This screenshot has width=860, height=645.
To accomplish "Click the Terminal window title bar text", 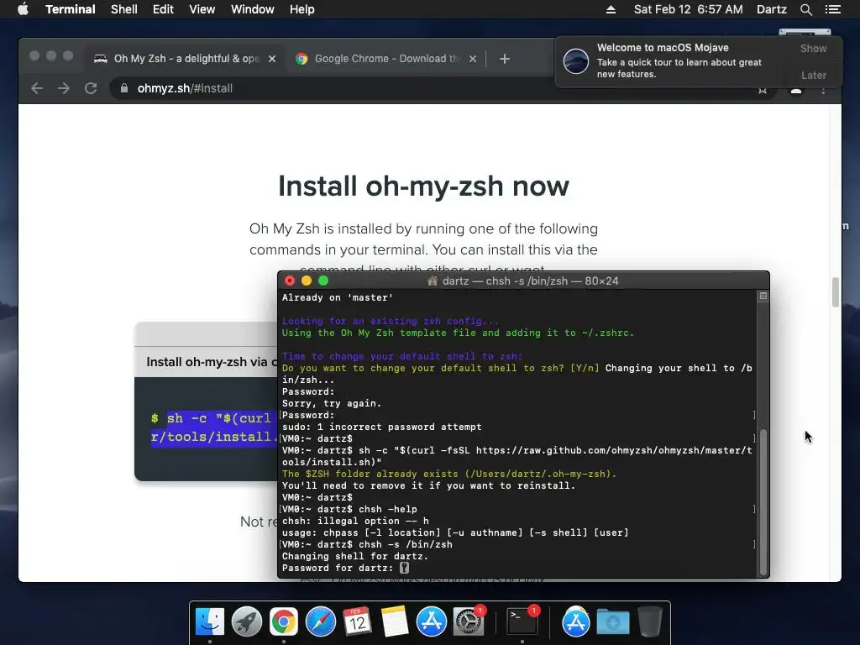I will pos(531,281).
